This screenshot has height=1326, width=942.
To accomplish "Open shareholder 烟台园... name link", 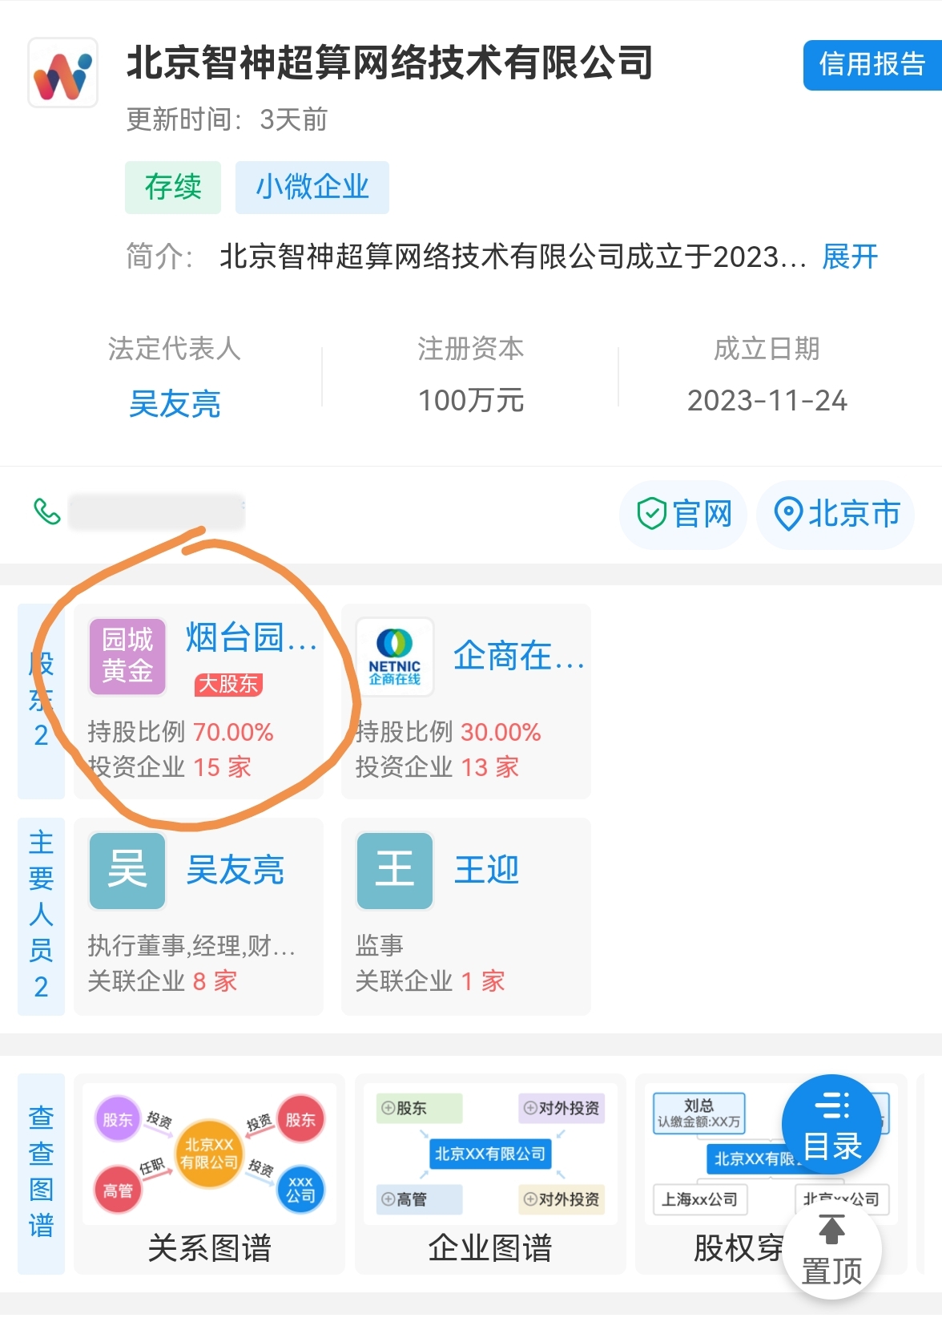I will click(x=252, y=638).
